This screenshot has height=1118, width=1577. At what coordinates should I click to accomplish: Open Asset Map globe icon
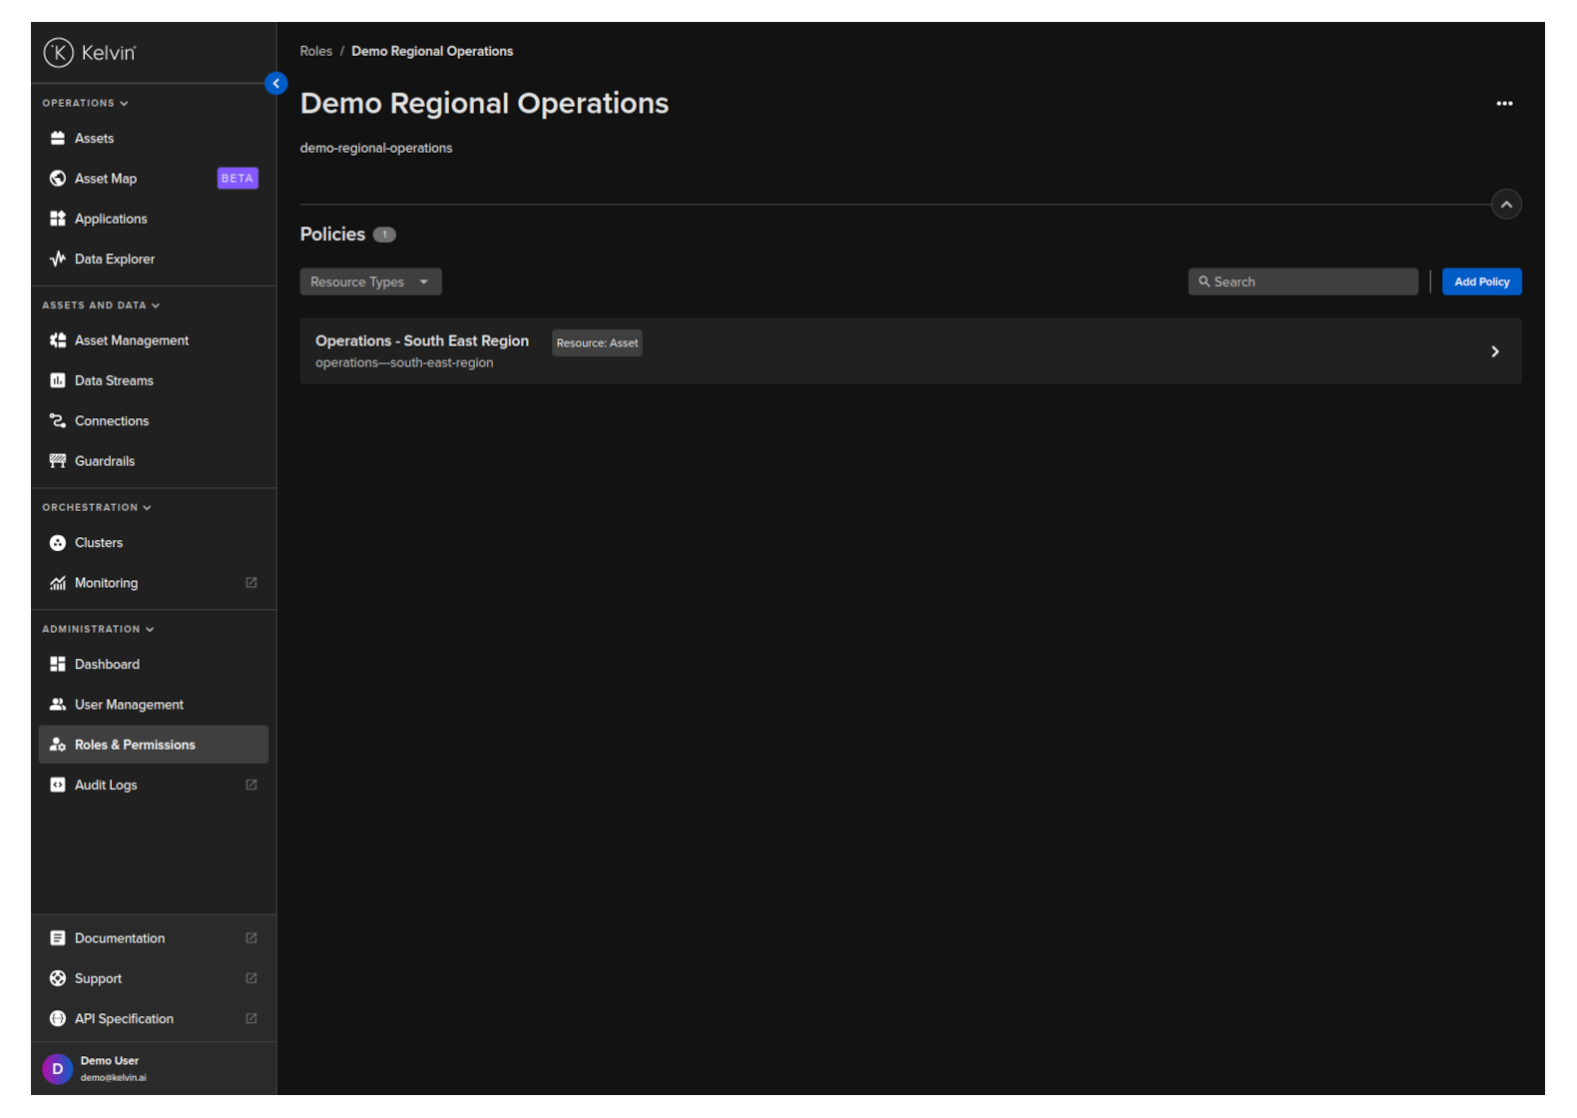(58, 179)
